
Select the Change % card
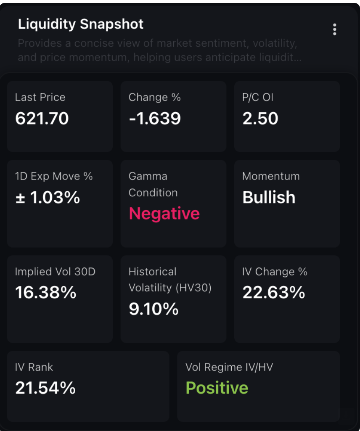point(174,116)
